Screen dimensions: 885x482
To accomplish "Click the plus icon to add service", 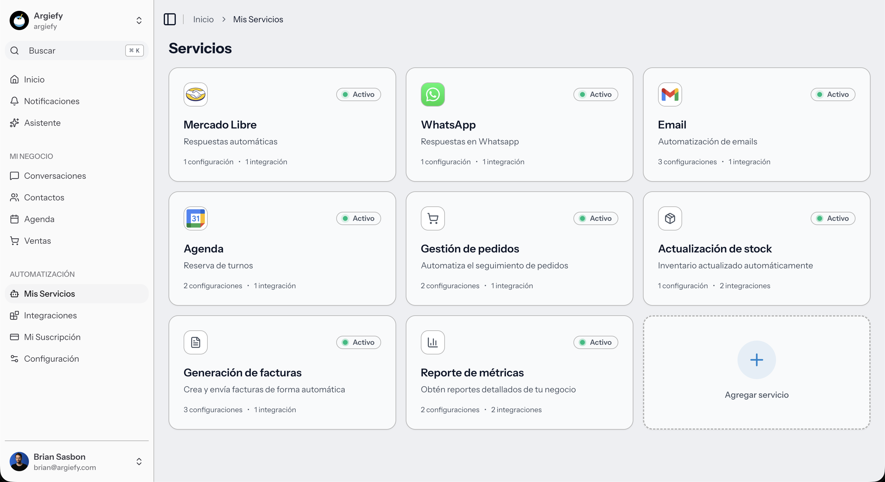I will (x=756, y=360).
